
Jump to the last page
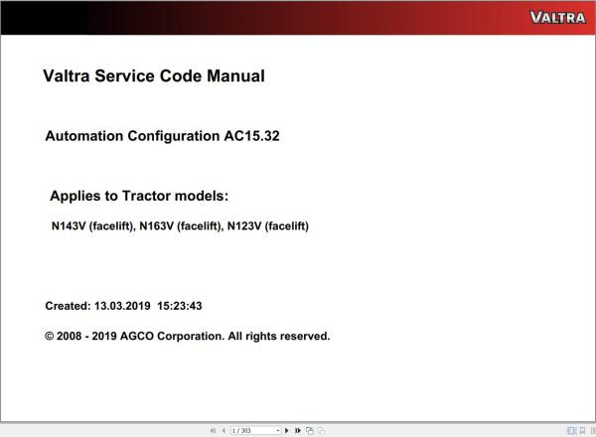pyautogui.click(x=297, y=431)
